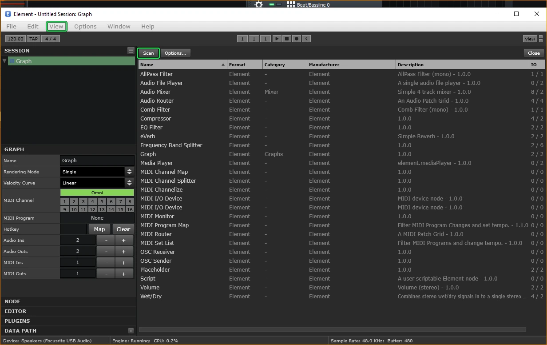Click the Element app icon in title bar

8,14
